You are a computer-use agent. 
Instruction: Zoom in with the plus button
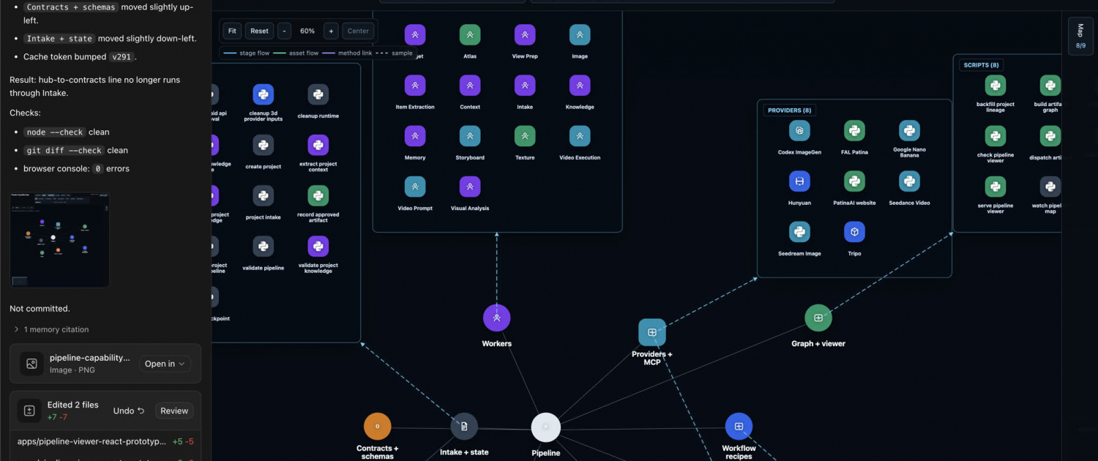(331, 31)
